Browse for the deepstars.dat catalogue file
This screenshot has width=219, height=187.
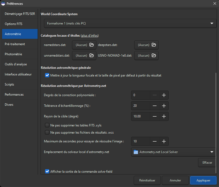(x=154, y=45)
